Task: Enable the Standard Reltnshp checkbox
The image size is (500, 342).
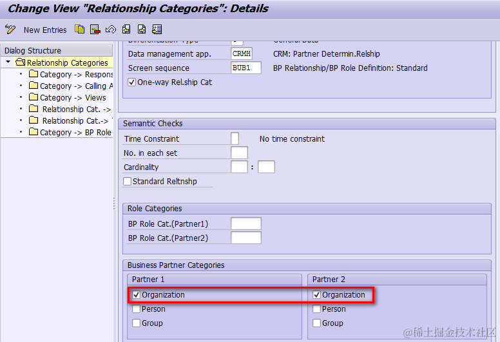Action: (x=127, y=182)
